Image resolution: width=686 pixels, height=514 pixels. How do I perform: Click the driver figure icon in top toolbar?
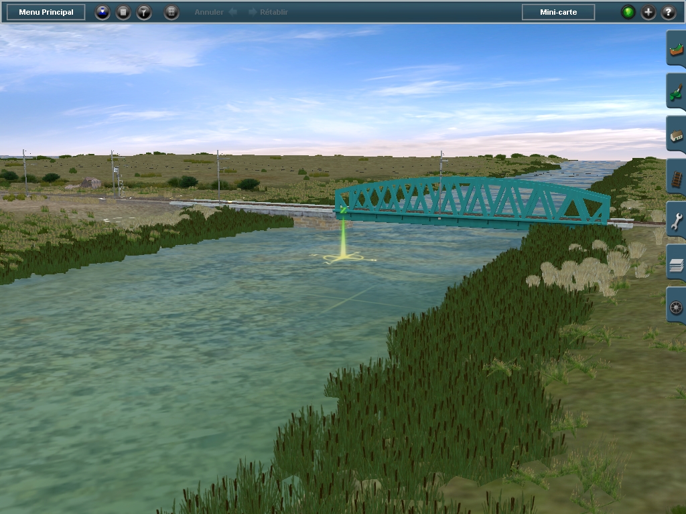point(102,12)
